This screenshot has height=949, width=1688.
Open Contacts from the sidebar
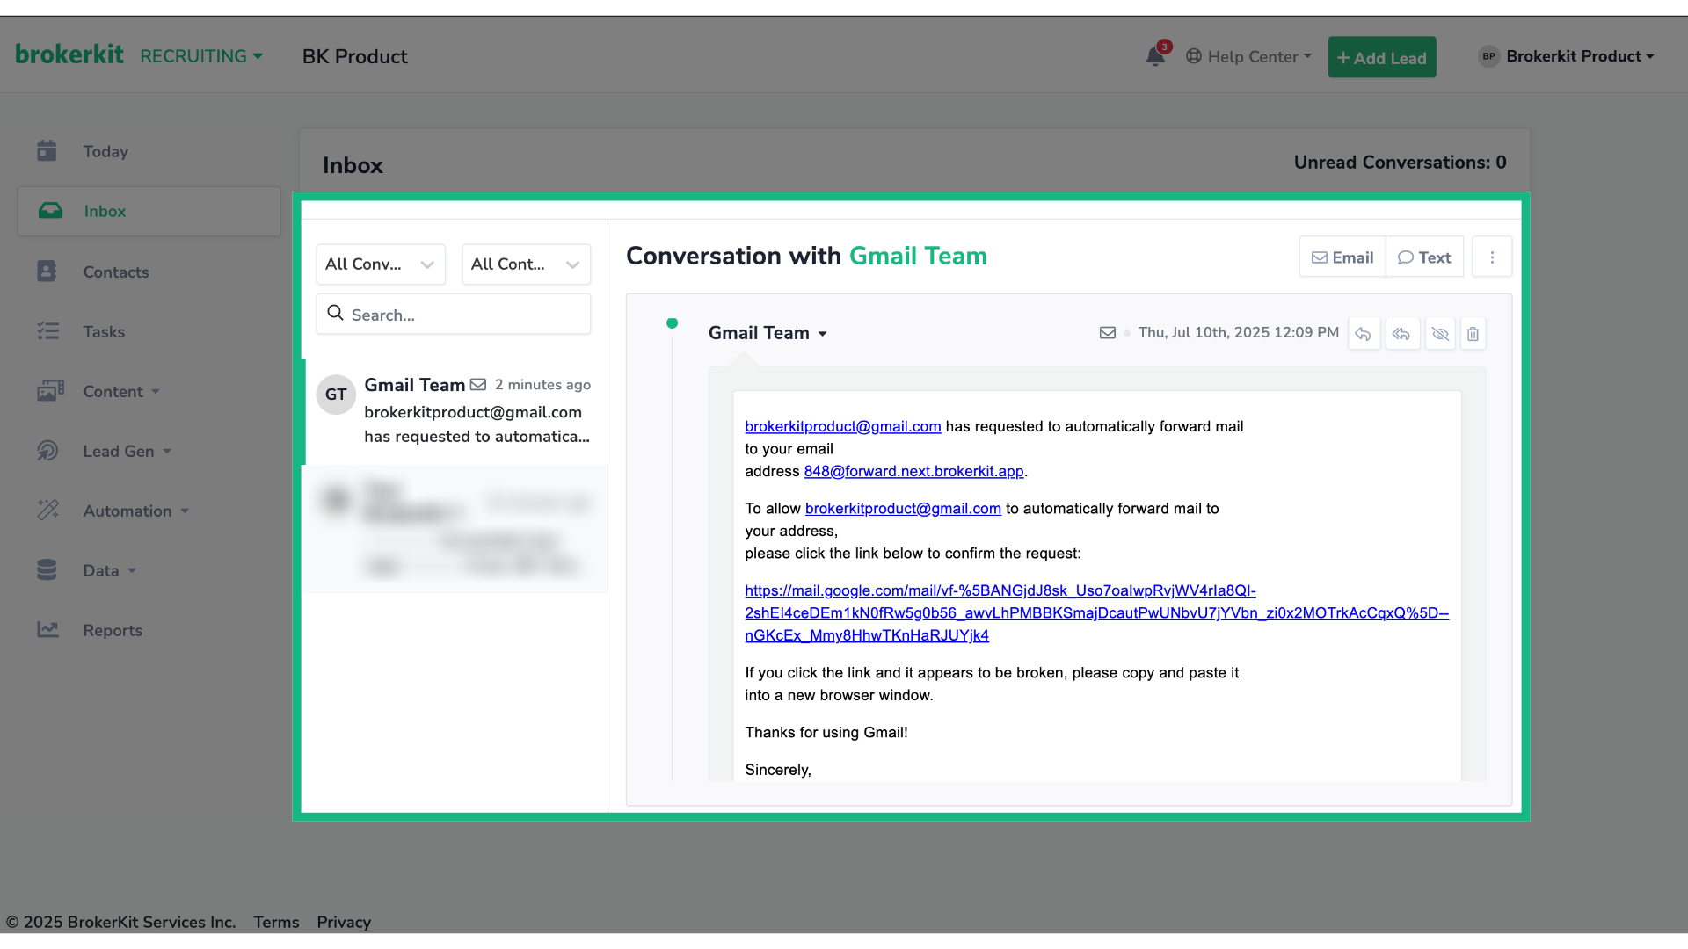coord(116,272)
